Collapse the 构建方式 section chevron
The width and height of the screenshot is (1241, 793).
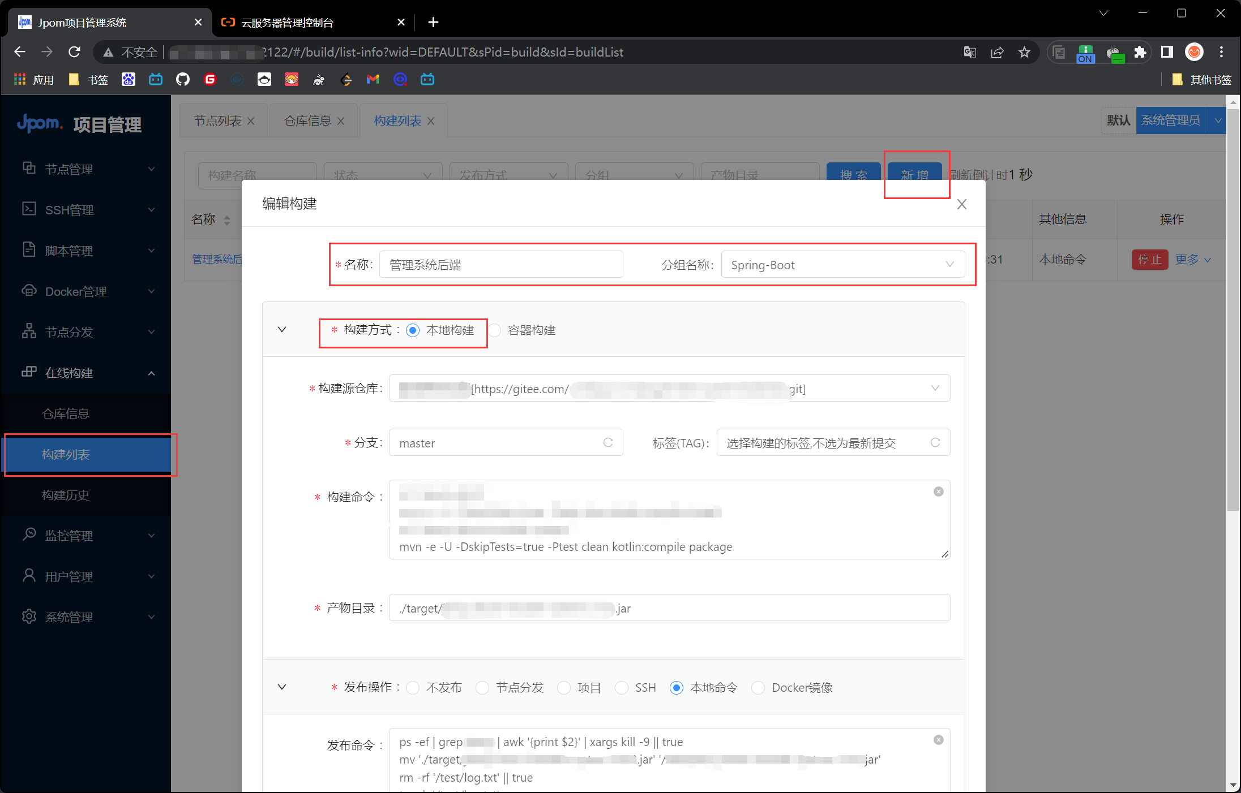tap(282, 330)
